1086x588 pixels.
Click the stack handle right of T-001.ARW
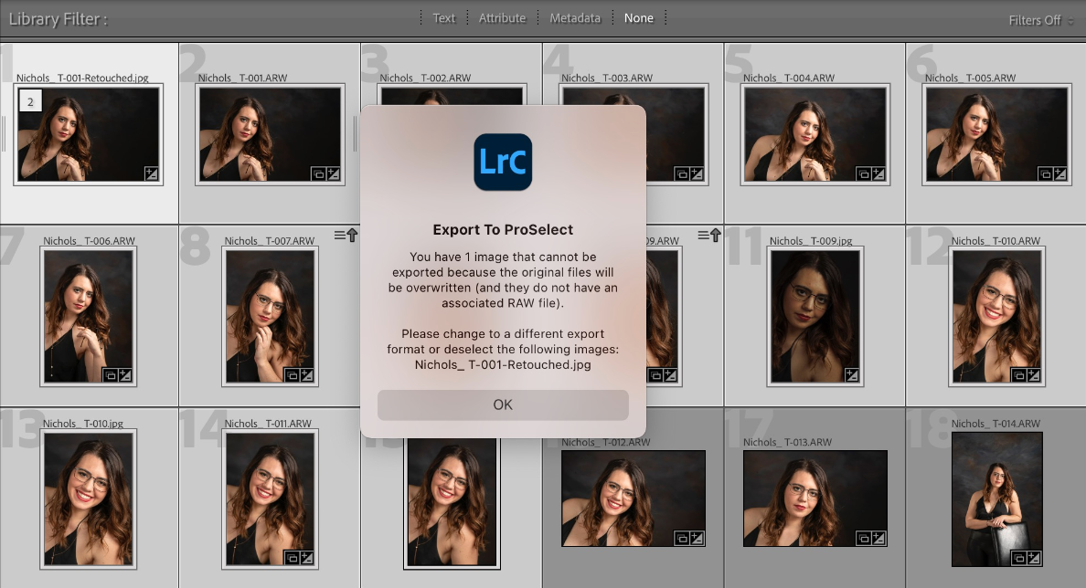[355, 135]
